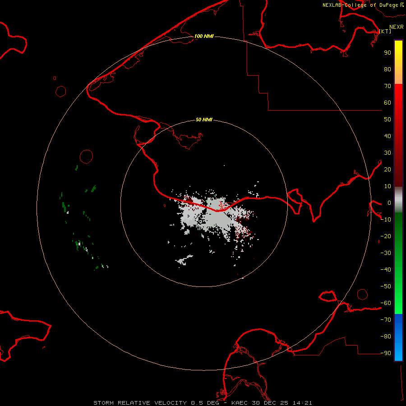Screen dimensions: 406x406
Task: Click the 30 value on velocity scale
Action: (388, 153)
